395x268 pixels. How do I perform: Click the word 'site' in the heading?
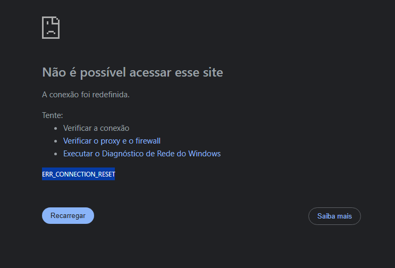213,72
